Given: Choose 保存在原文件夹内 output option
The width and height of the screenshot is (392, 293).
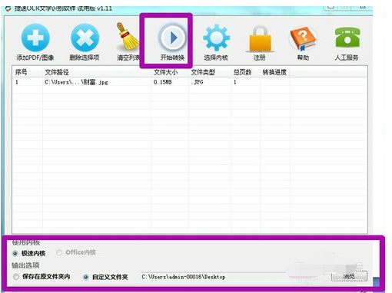Looking at the screenshot, I should (16, 277).
